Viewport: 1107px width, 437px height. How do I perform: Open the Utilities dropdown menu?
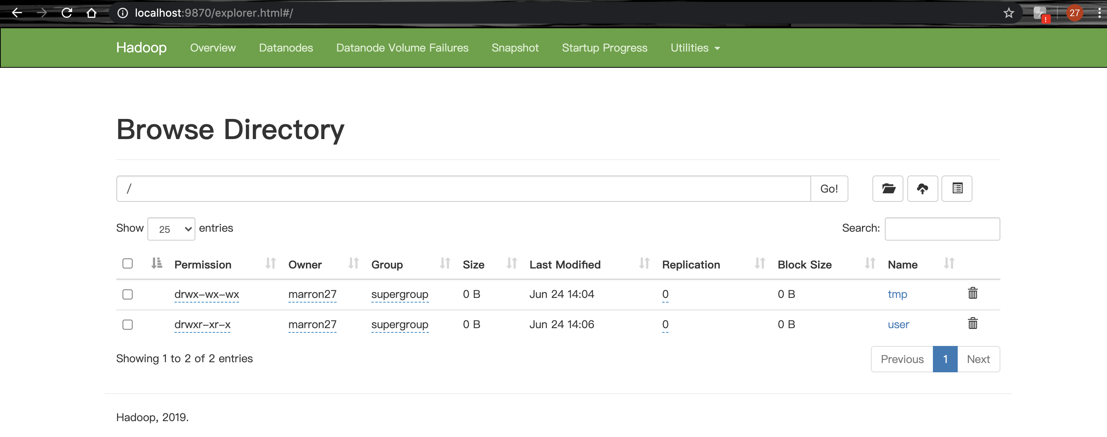[695, 48]
